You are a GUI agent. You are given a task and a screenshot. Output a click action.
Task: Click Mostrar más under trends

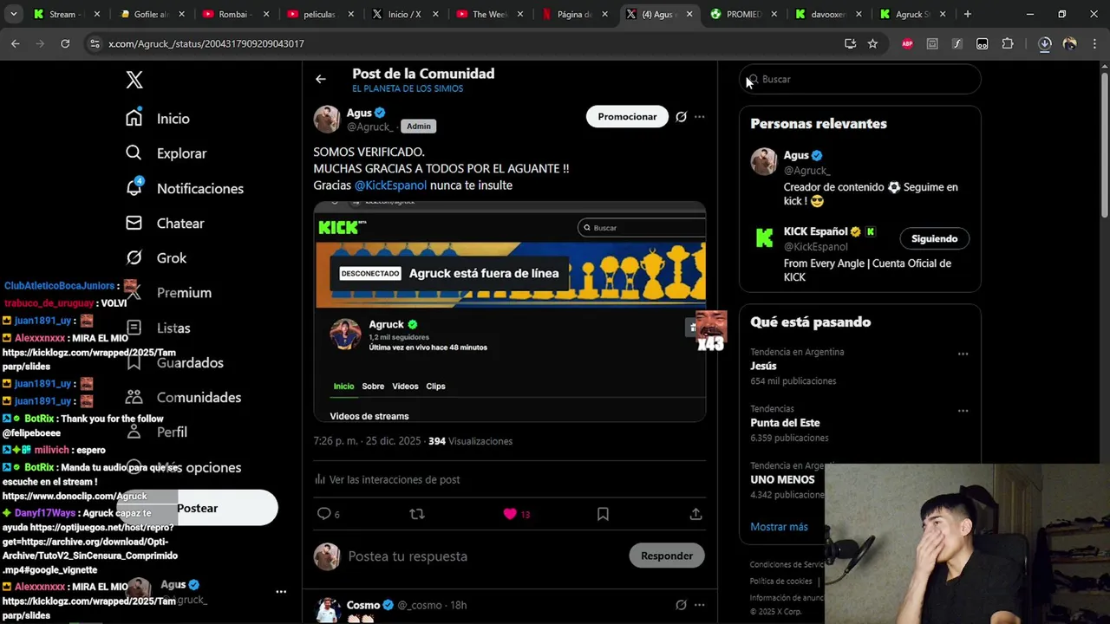(x=779, y=527)
